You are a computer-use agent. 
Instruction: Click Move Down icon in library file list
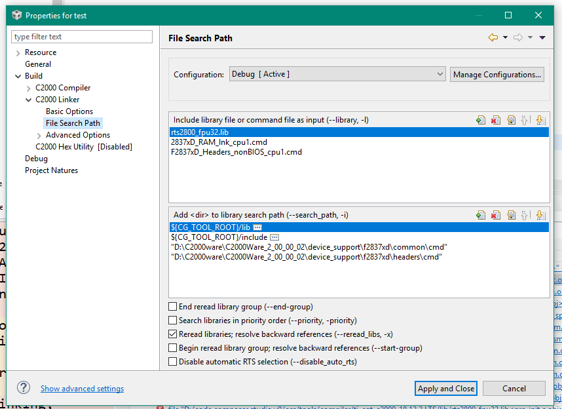540,120
